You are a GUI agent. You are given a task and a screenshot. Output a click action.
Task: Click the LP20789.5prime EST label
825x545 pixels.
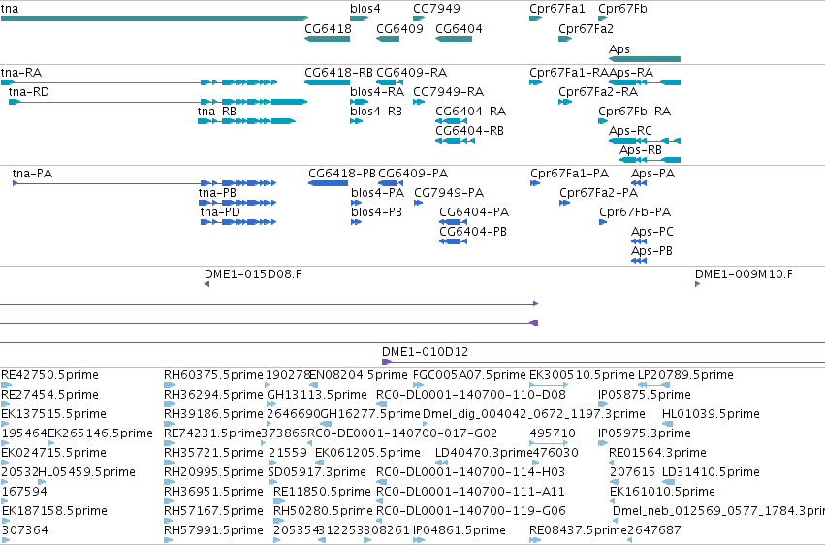pyautogui.click(x=685, y=375)
